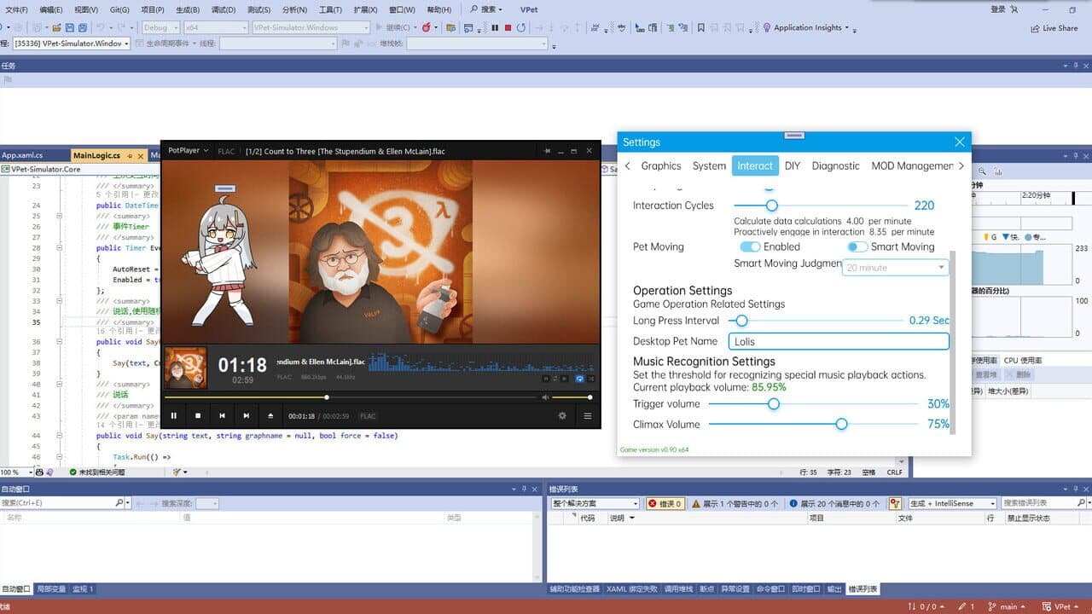Click Save All icon in toolbar
Screen dimensions: 1092x614
point(83,27)
